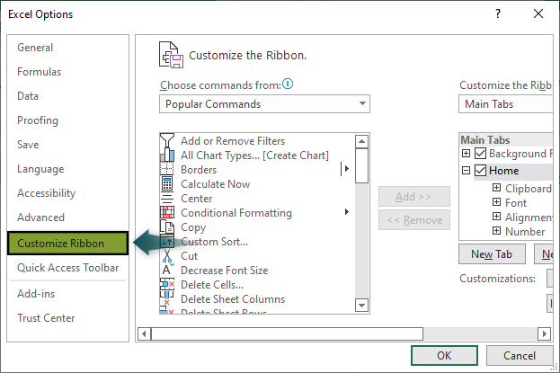560x373 pixels.
Task: Select the Customize Ribbon category
Action: pos(67,244)
